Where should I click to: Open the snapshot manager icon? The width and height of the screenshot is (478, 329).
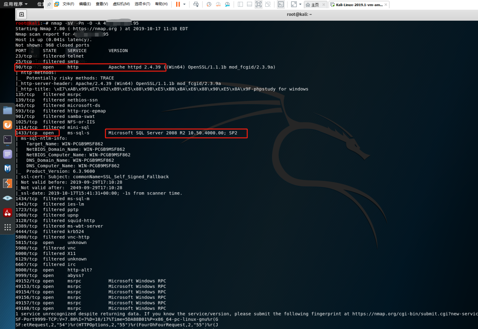pos(227,4)
